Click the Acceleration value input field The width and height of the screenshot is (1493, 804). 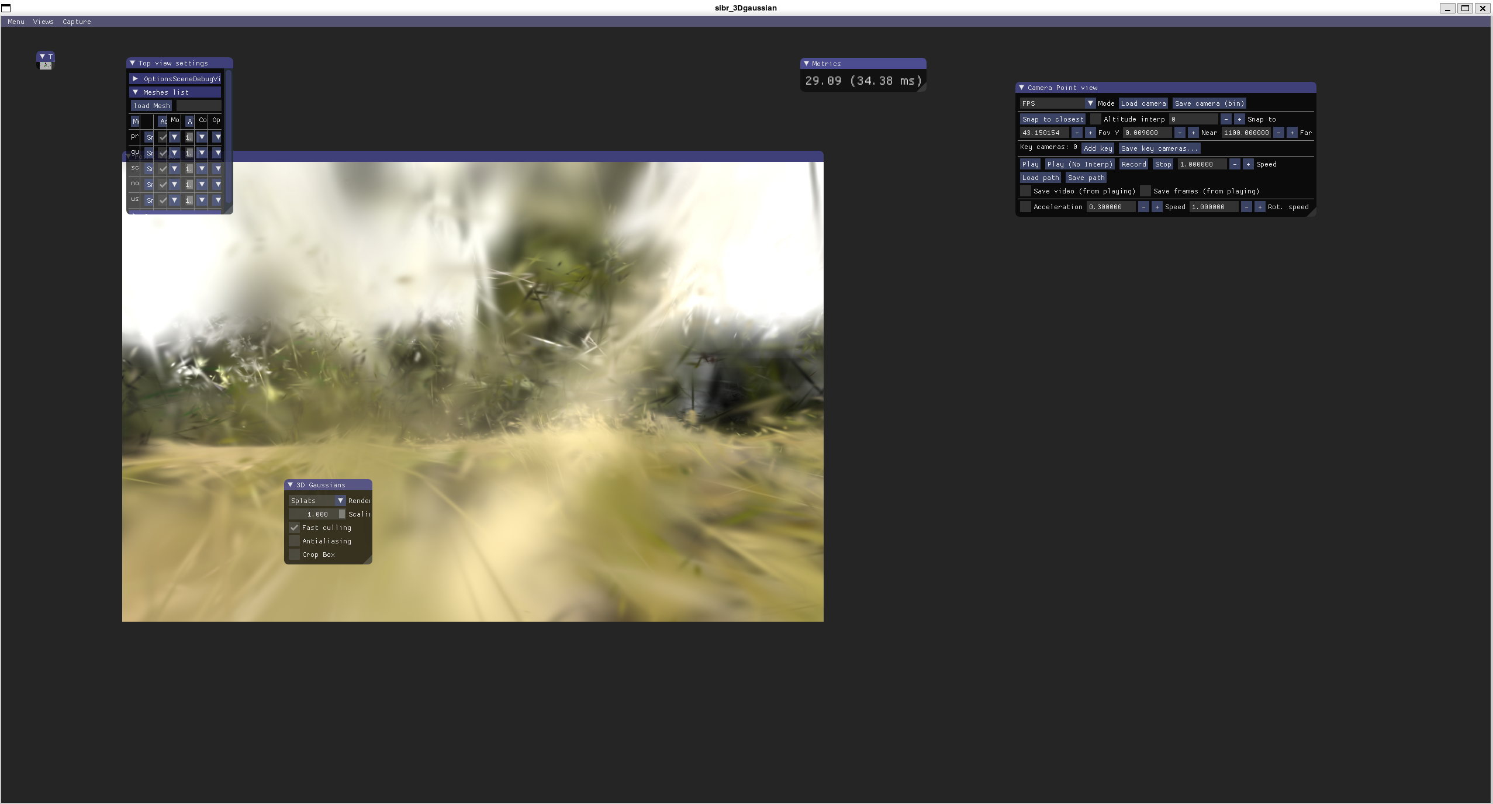point(1110,207)
